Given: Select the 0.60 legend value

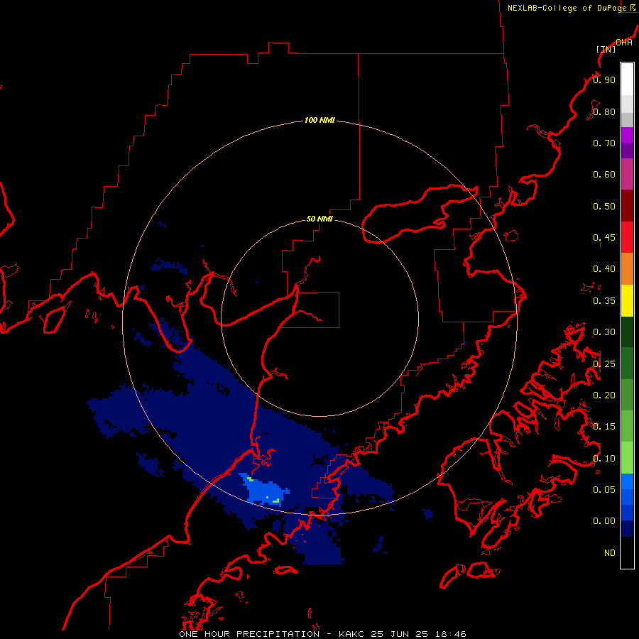Looking at the screenshot, I should (604, 175).
